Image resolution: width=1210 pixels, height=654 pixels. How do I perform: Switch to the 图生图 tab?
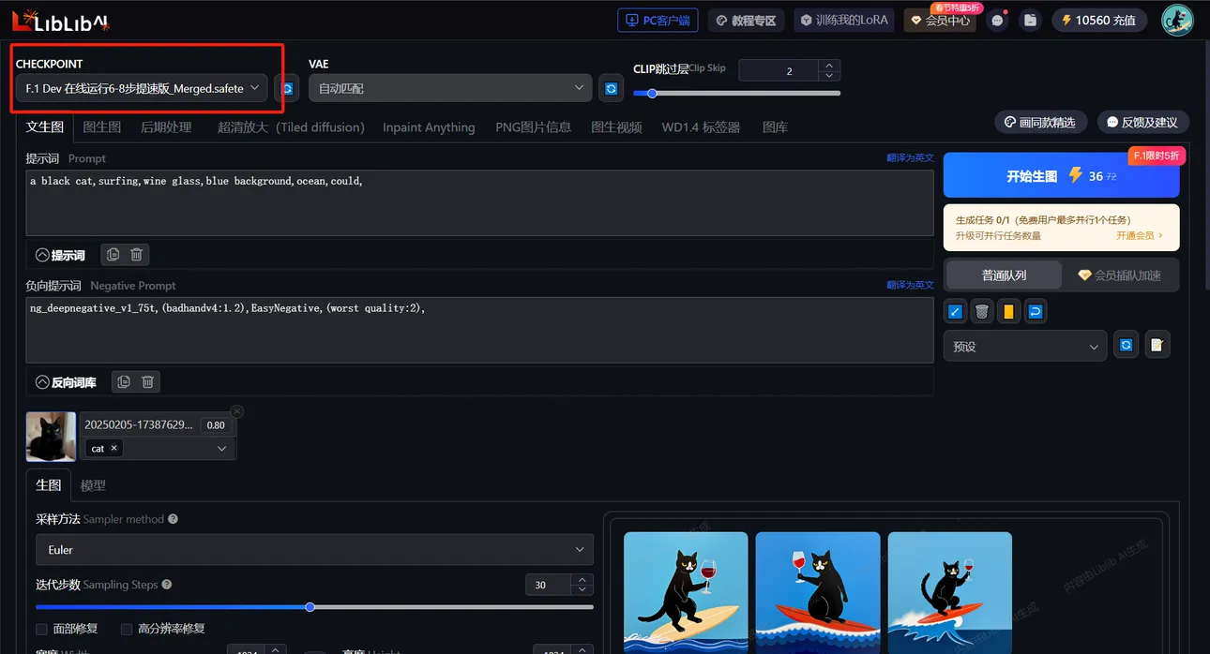[102, 127]
